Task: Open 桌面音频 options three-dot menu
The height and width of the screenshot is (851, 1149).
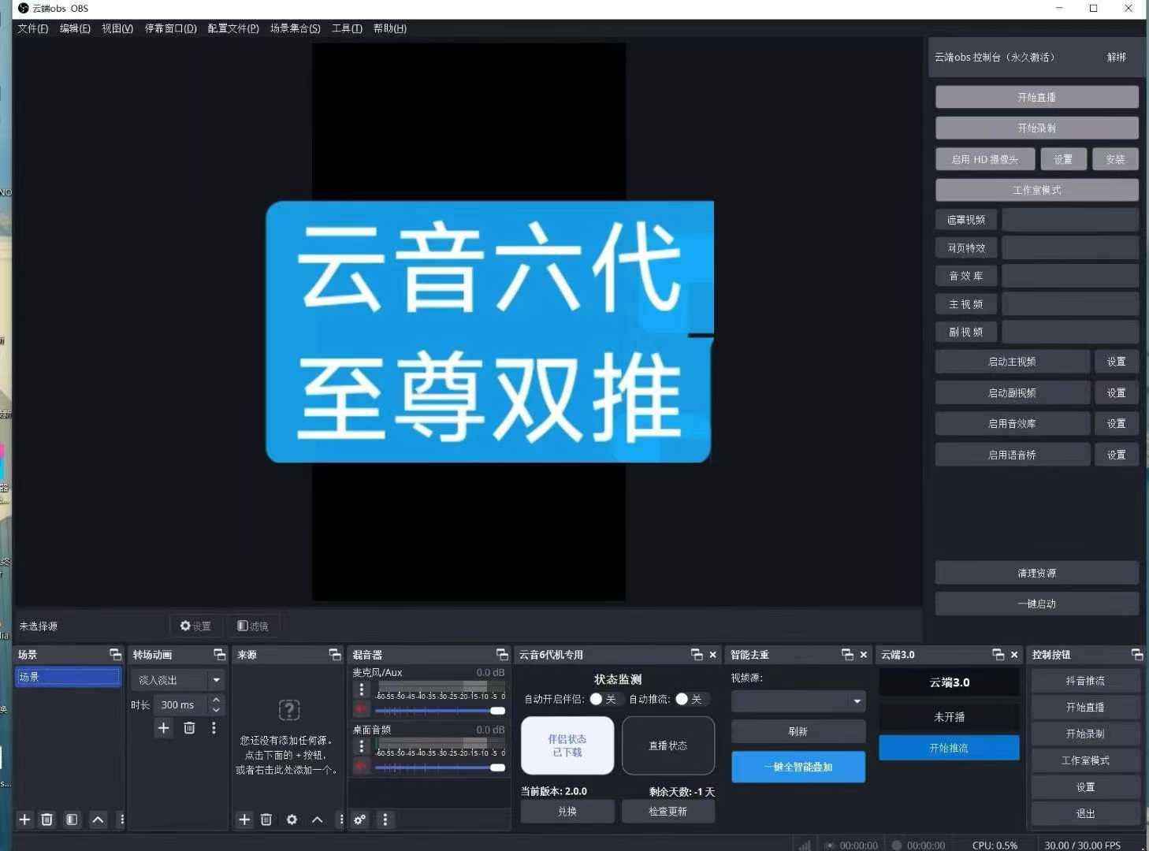Action: (x=362, y=746)
